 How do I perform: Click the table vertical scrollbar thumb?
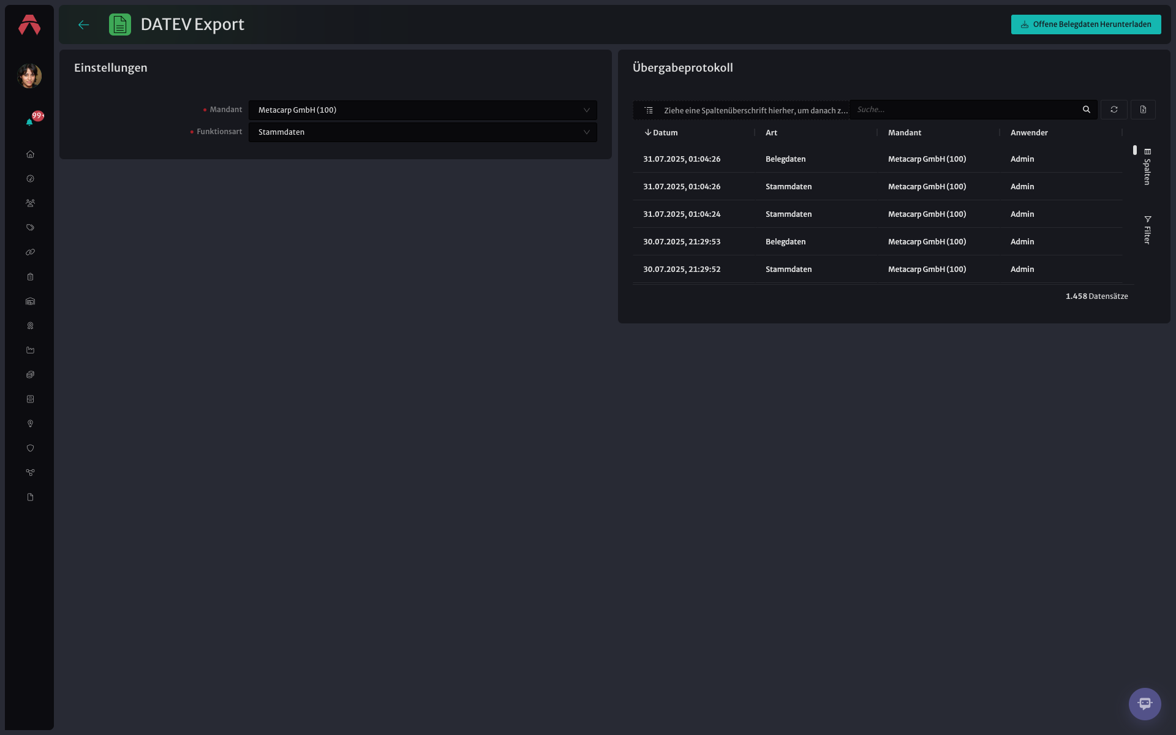point(1135,150)
